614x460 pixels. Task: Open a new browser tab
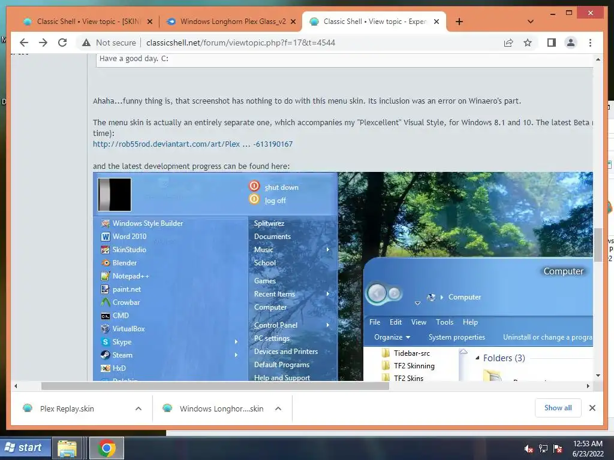(459, 22)
